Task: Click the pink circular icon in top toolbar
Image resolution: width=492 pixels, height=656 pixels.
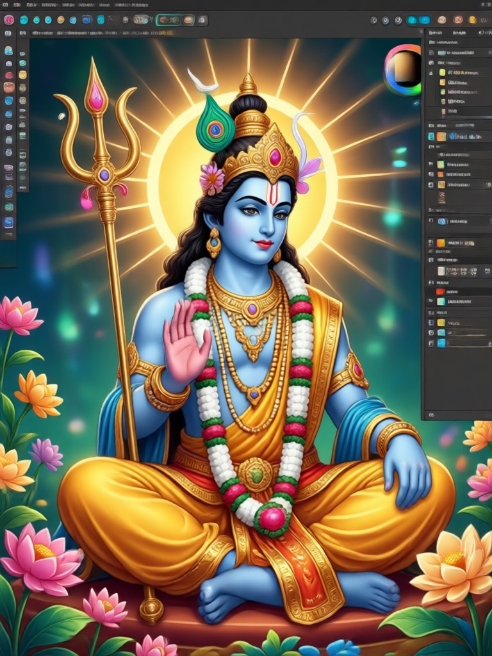Action: pyautogui.click(x=9, y=20)
